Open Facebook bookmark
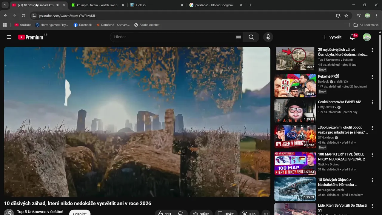The image size is (382, 215). coord(83,25)
